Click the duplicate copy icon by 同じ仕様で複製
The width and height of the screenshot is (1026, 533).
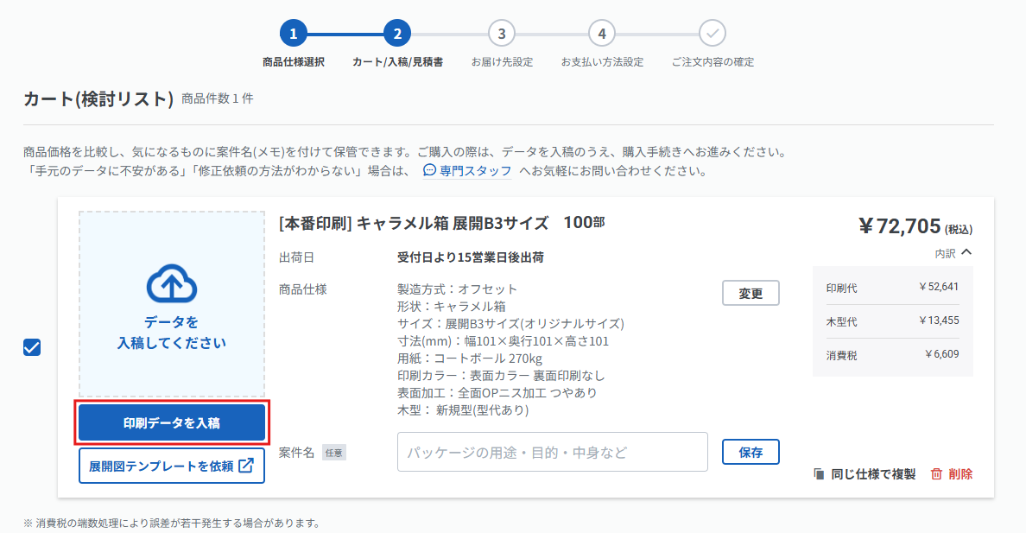819,474
